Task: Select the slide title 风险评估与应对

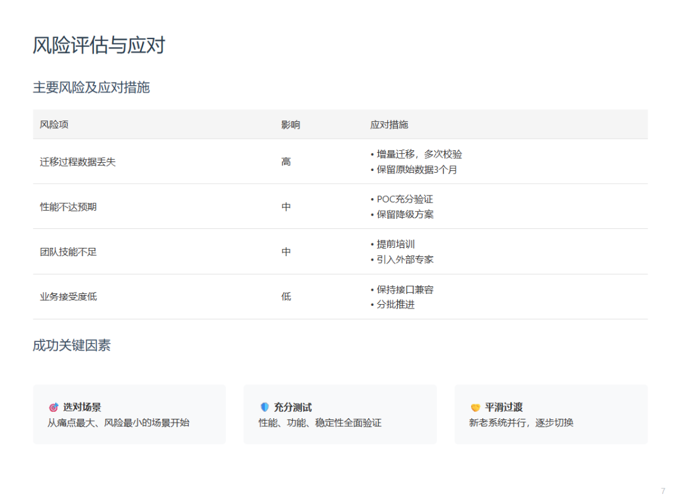Action: [x=99, y=45]
